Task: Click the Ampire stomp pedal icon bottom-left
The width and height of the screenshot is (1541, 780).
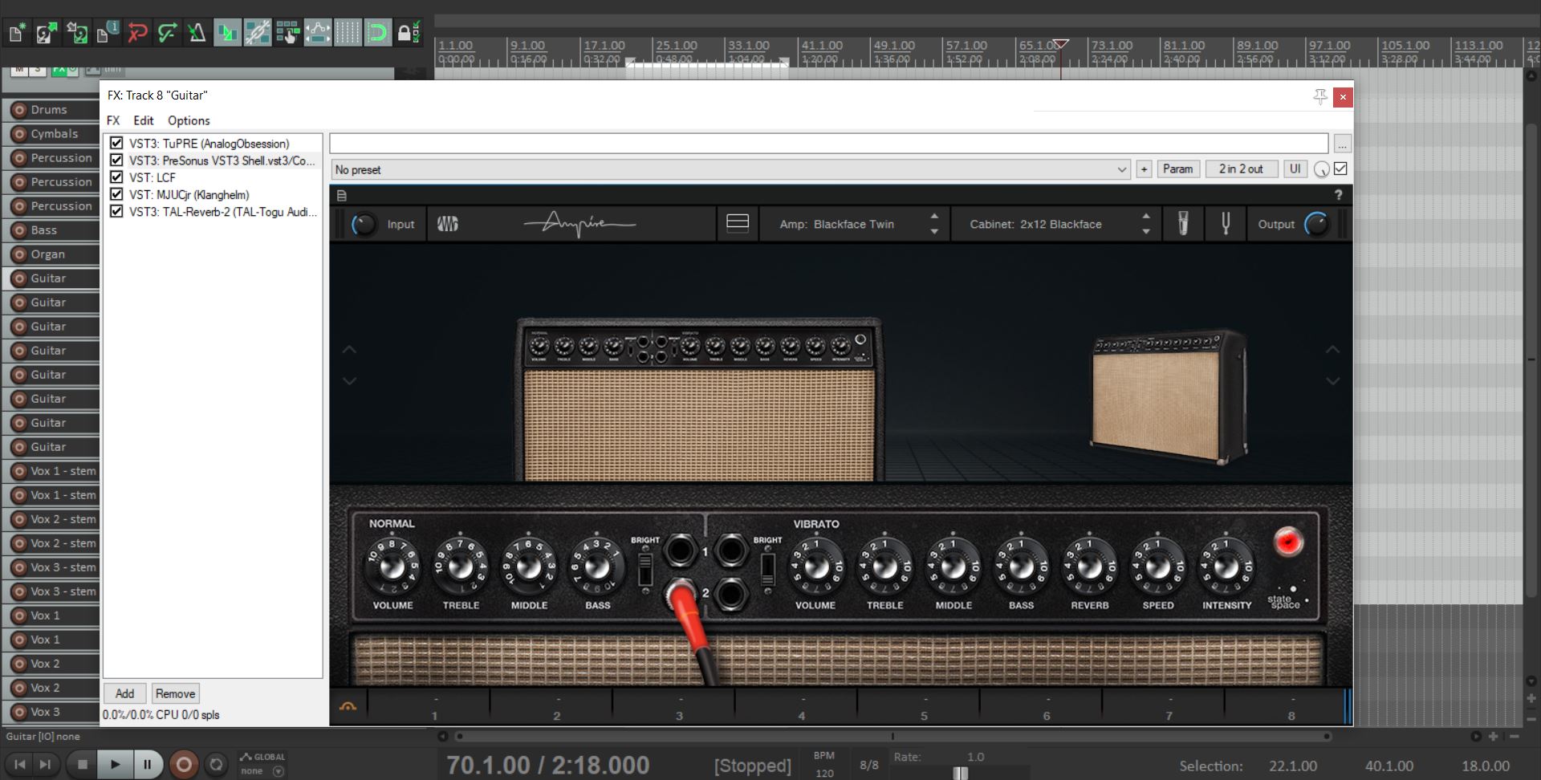Action: [x=348, y=707]
